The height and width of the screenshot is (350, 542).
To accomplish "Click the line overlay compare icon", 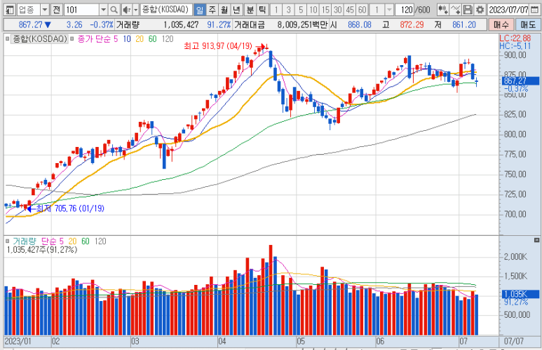I will point(455,10).
